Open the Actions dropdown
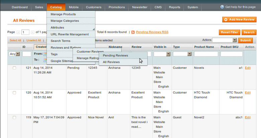The height and width of the screenshot is (138, 261). 225,40
